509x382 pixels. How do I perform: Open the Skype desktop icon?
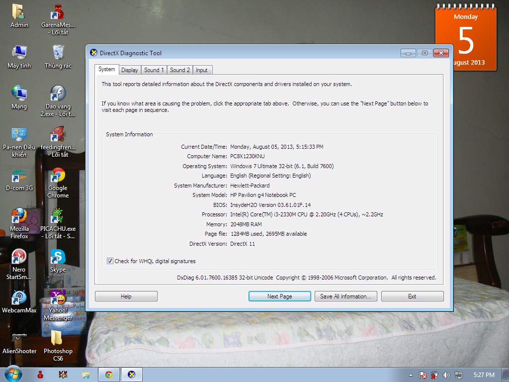click(x=58, y=258)
